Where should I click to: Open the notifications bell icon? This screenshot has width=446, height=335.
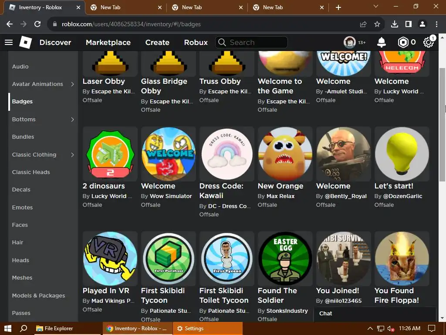tap(381, 42)
